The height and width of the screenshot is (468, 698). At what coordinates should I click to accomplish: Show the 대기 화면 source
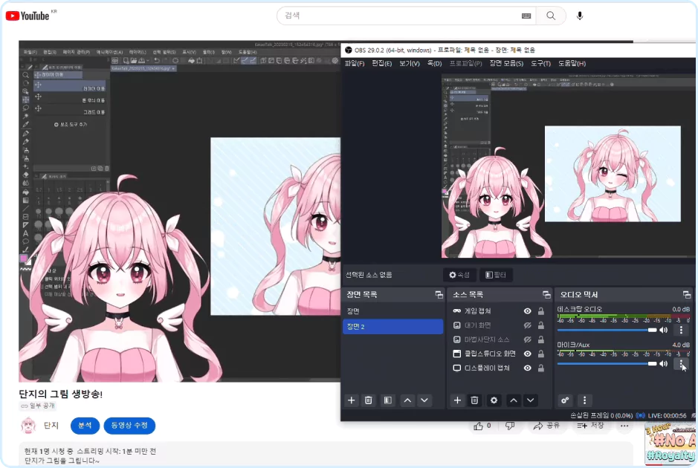(528, 325)
